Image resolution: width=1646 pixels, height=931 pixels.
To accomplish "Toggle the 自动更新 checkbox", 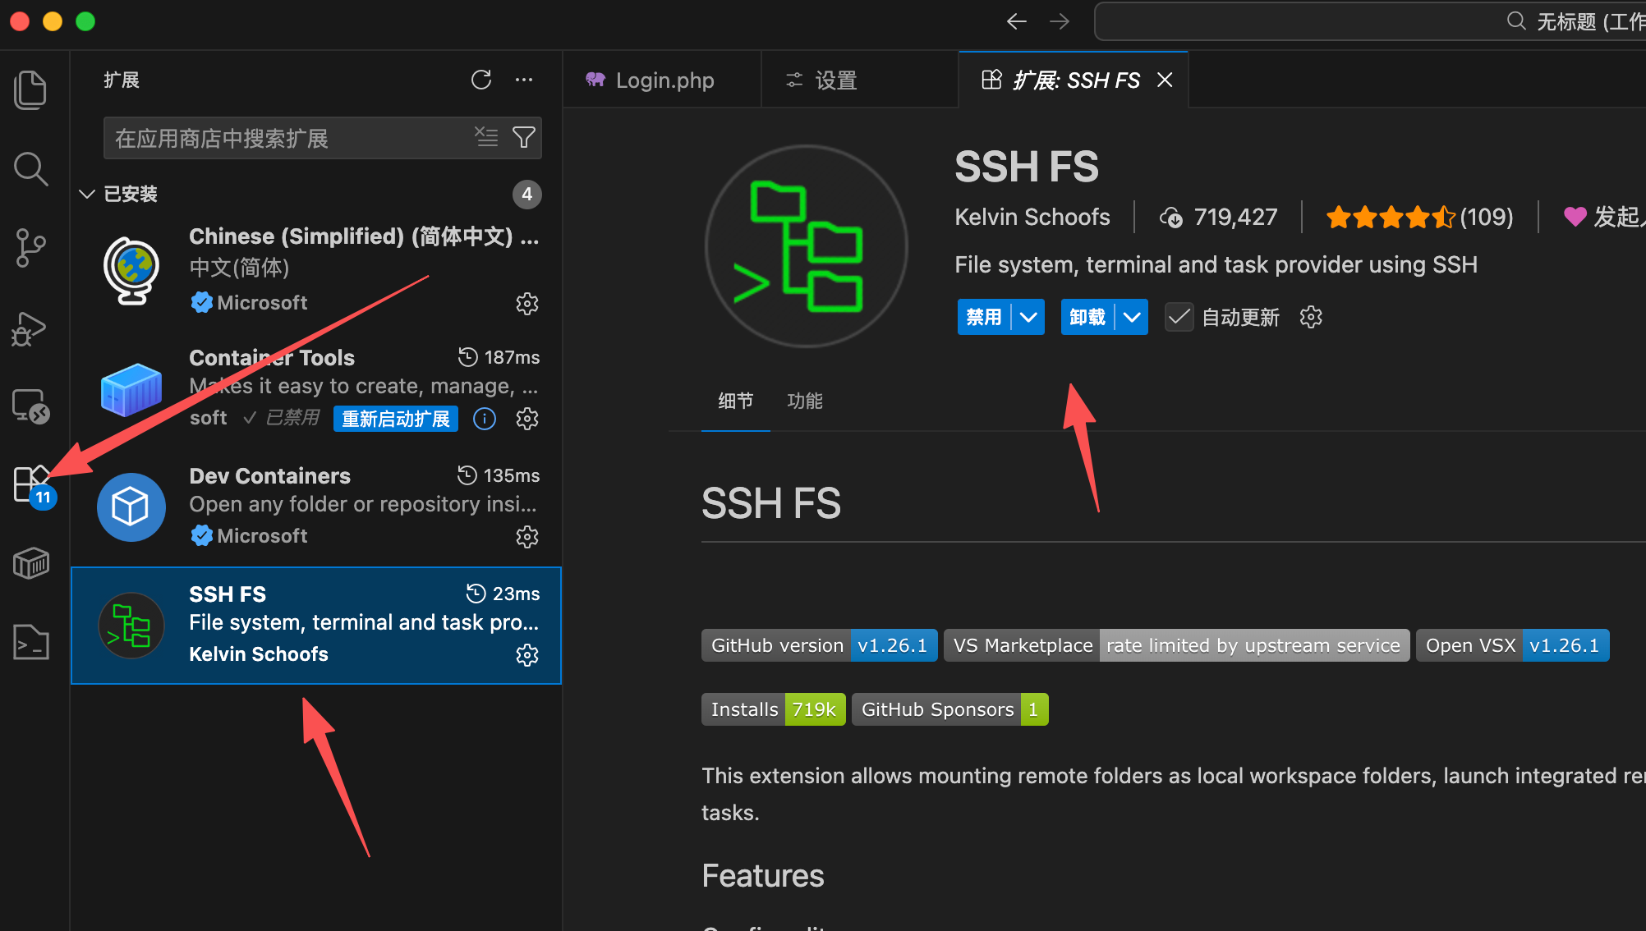I will point(1179,317).
